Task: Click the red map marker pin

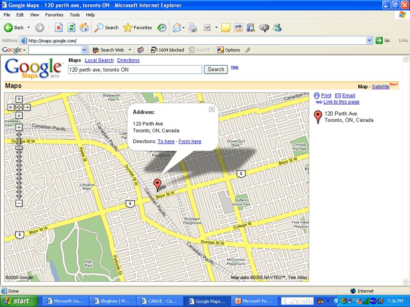Action: coord(157,185)
